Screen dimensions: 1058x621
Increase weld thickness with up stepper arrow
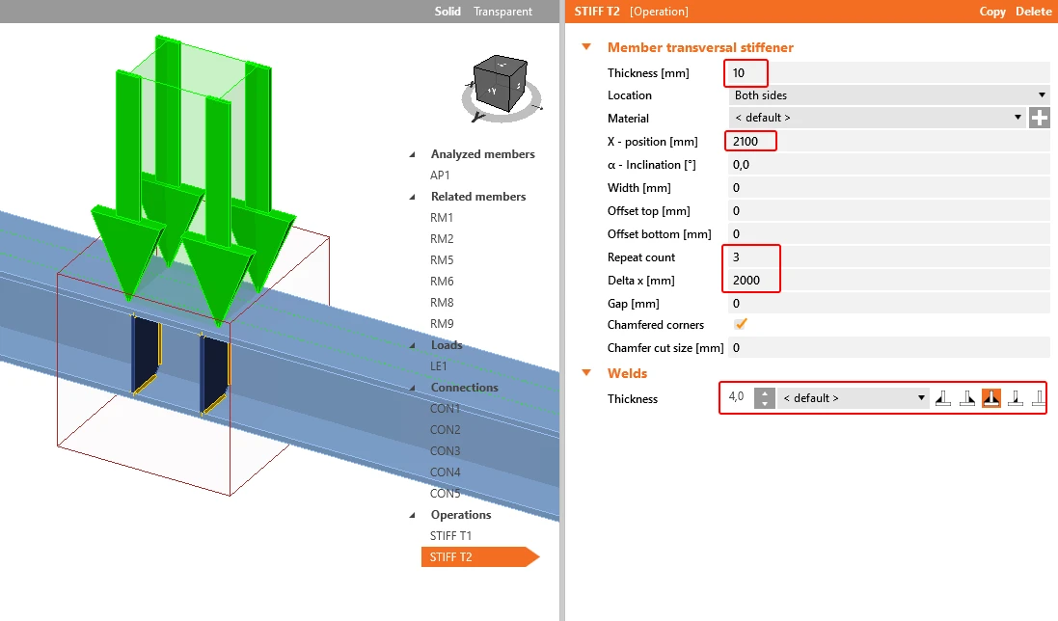coord(764,393)
